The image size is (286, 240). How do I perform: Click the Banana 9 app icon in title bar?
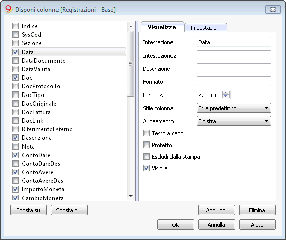[9, 9]
